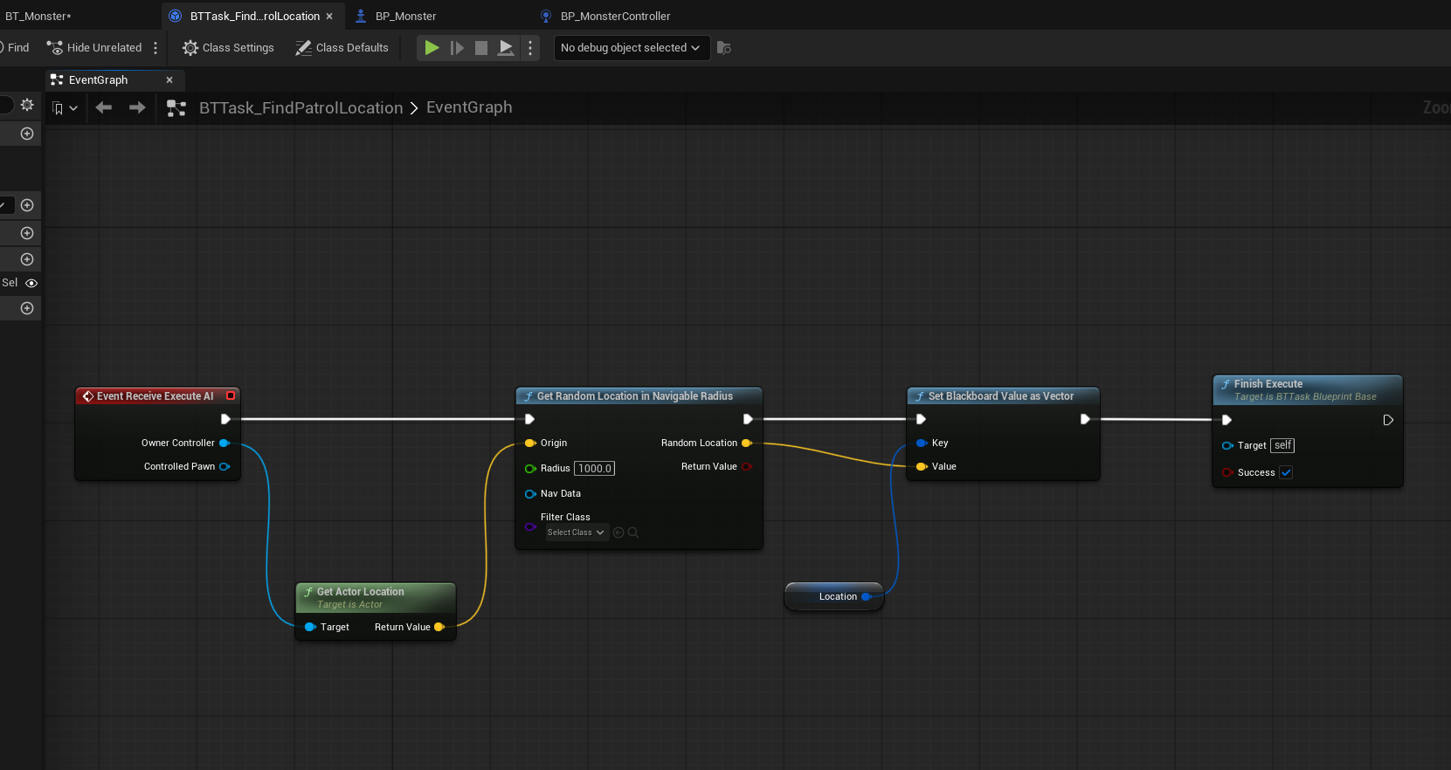Viewport: 1451px width, 770px height.
Task: Click the Play simulation button
Action: 432,48
